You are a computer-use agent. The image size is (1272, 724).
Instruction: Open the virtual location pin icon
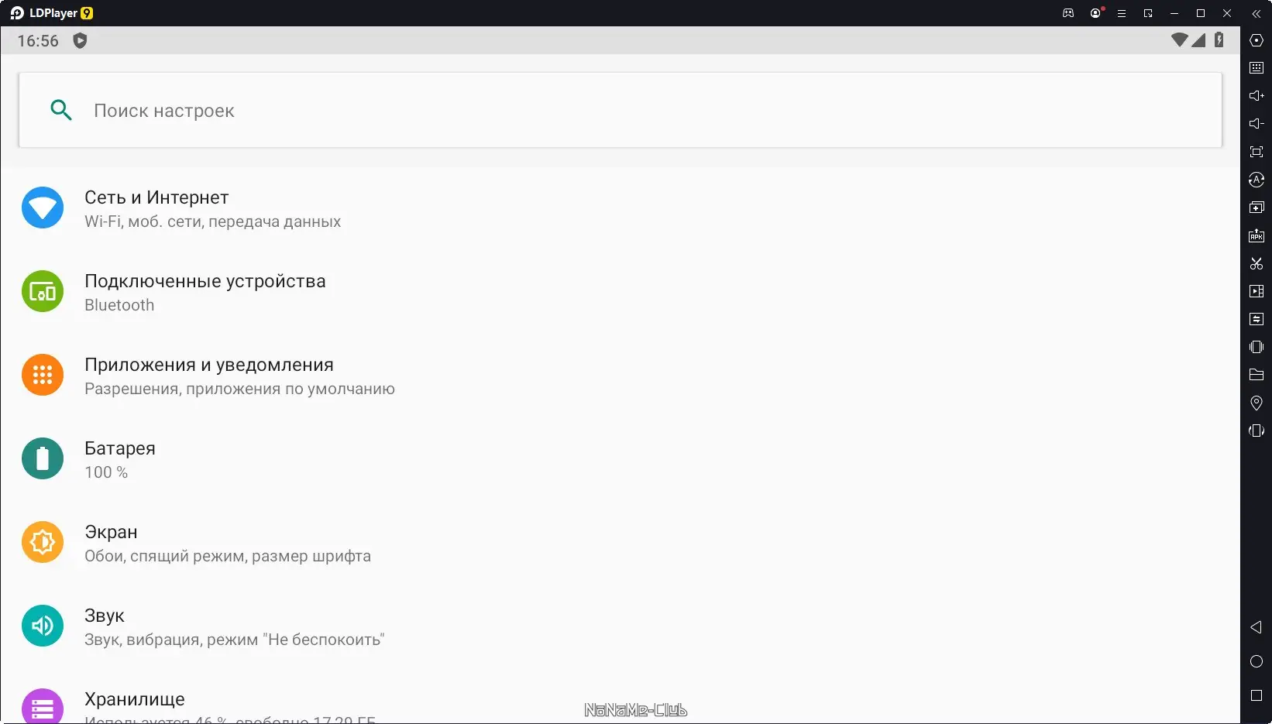pos(1257,403)
